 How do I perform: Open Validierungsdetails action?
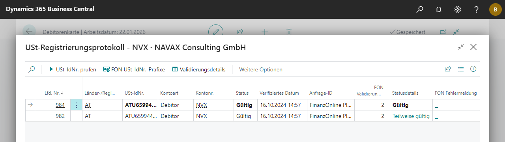pos(199,69)
